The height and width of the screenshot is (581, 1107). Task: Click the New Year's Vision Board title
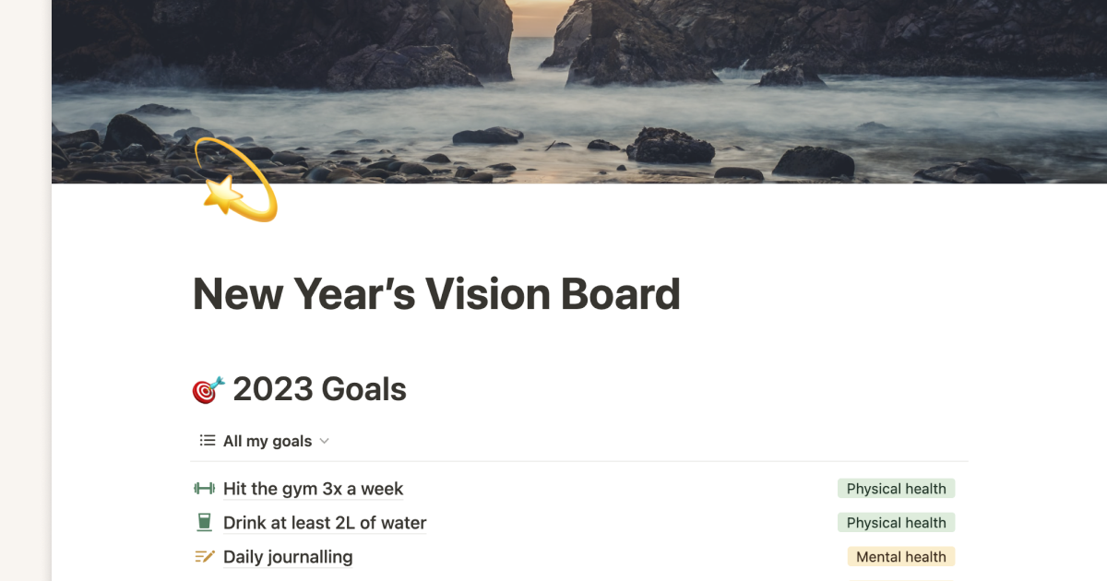(435, 293)
